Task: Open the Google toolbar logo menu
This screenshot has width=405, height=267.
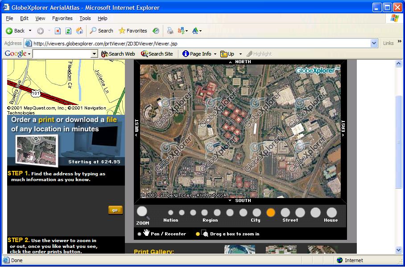Action: pos(17,53)
